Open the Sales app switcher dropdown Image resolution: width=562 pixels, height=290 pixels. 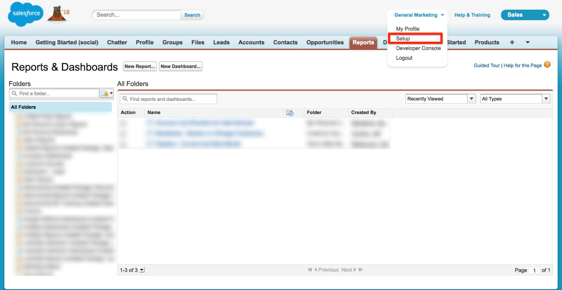pyautogui.click(x=525, y=15)
